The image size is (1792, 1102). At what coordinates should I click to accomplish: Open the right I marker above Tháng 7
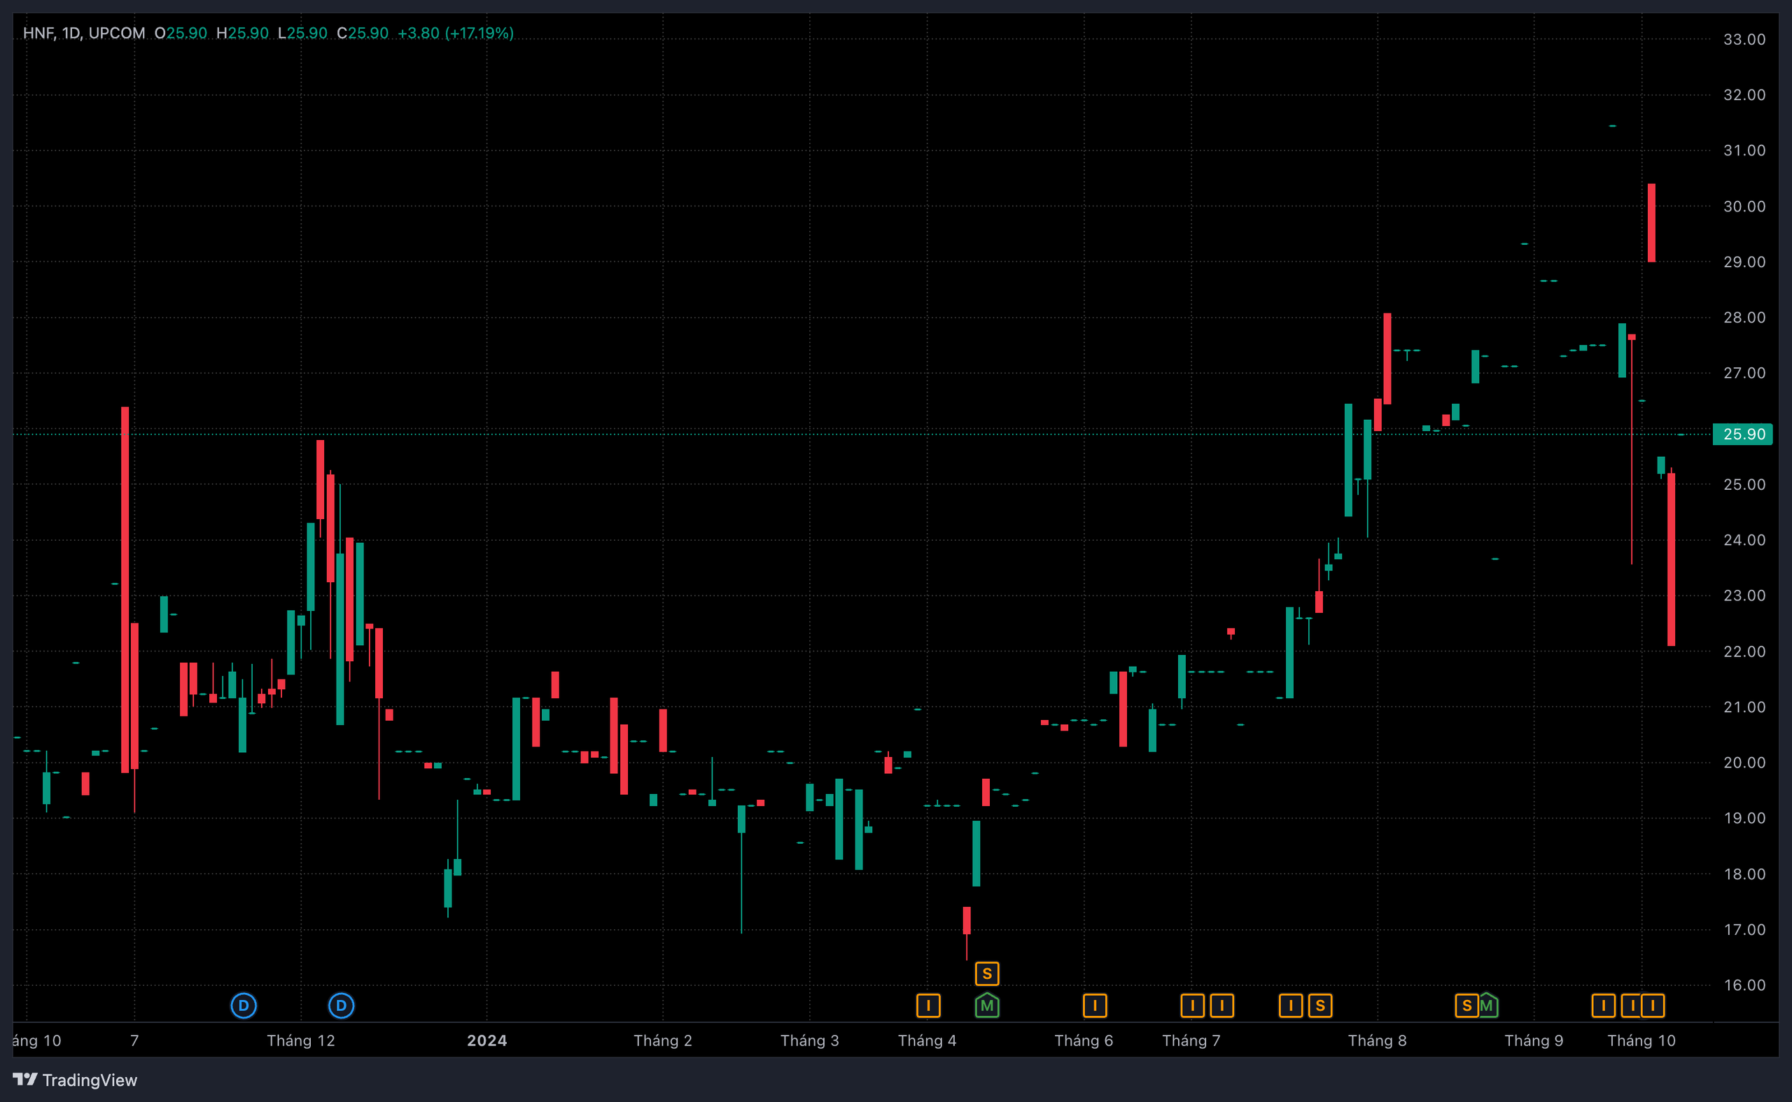pyautogui.click(x=1222, y=1006)
